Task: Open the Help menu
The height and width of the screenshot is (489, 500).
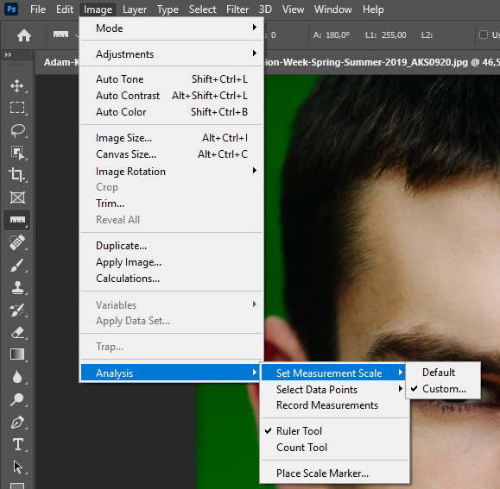Action: (x=373, y=9)
